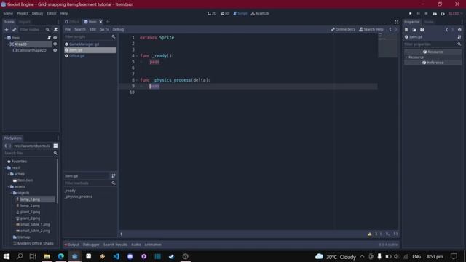The width and height of the screenshot is (466, 262).
Task: Add a new node with plus icon
Action: (7, 30)
